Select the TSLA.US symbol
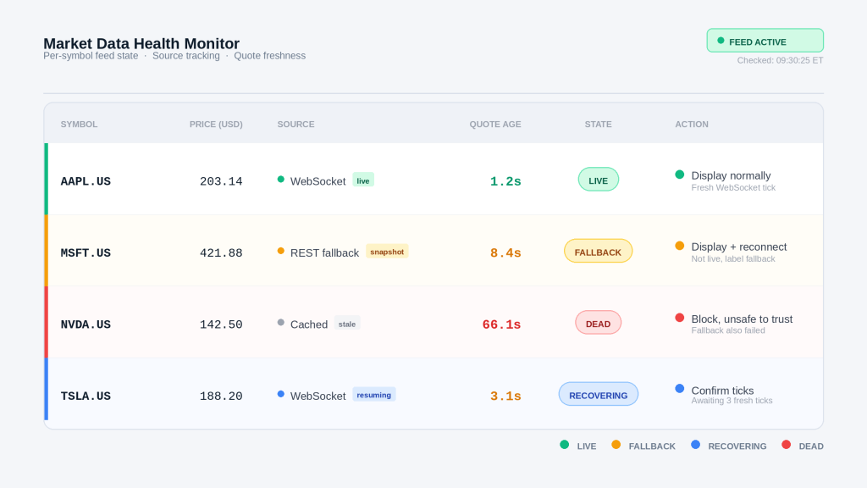The image size is (867, 488). coord(86,396)
